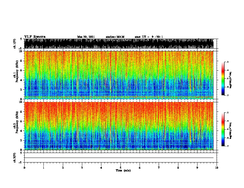Click time axis tick label '1'

tap(43, 168)
